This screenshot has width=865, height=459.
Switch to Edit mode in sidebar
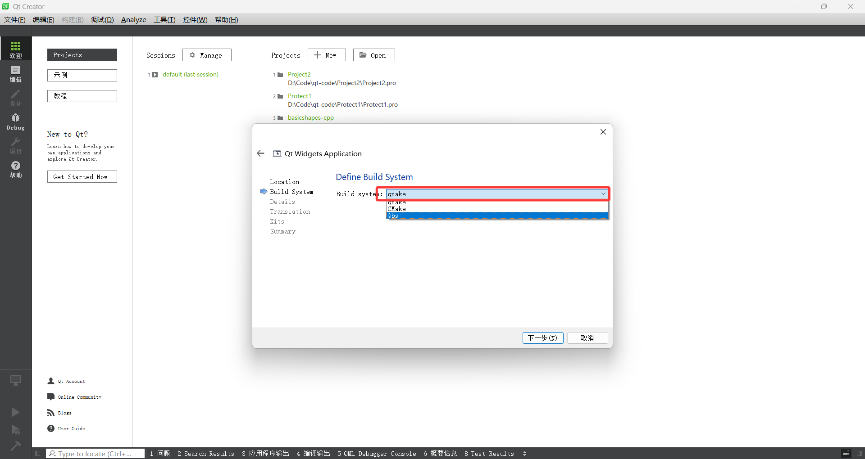coord(16,73)
